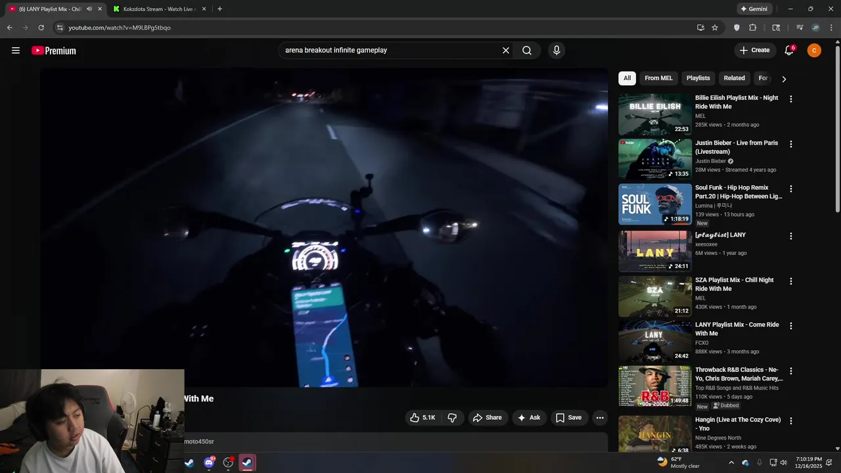Image resolution: width=841 pixels, height=473 pixels.
Task: Open Chrome three-dot menu
Action: [x=830, y=28]
